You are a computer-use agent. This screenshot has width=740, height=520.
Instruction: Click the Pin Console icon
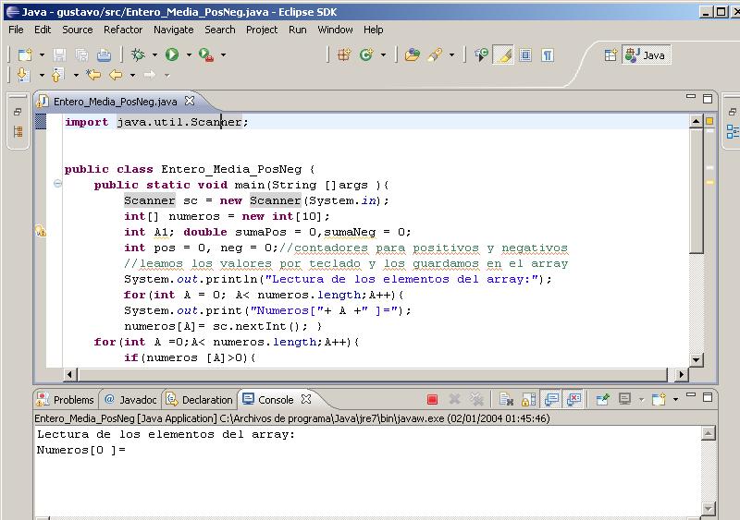pos(602,400)
